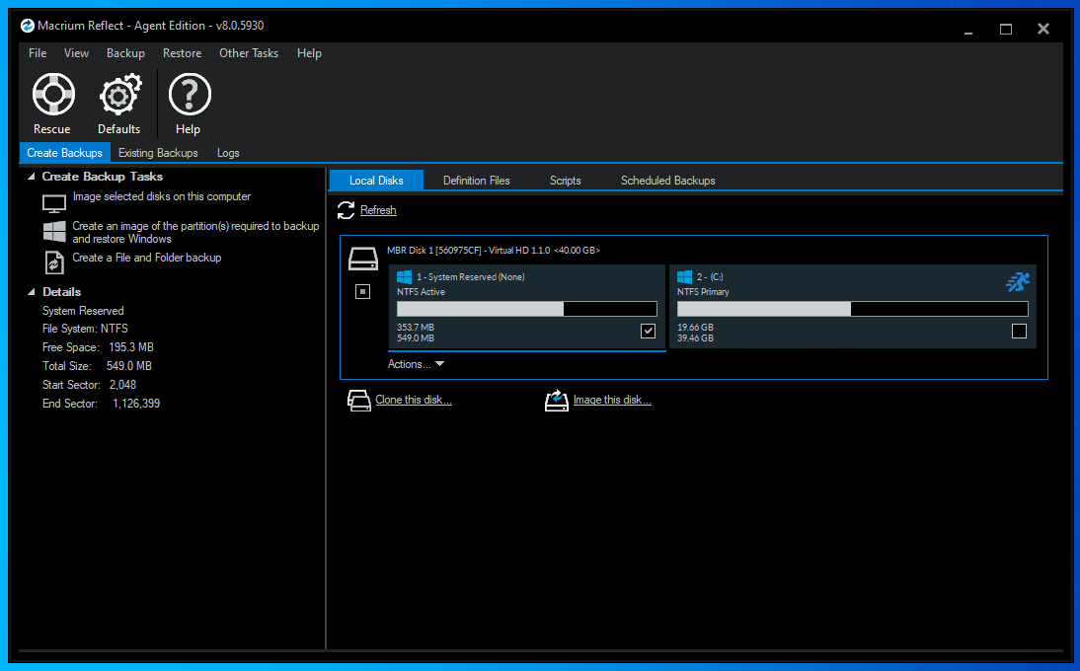Toggle the whole-disk selection checkbox
Viewport: 1080px width, 671px height.
click(x=362, y=291)
